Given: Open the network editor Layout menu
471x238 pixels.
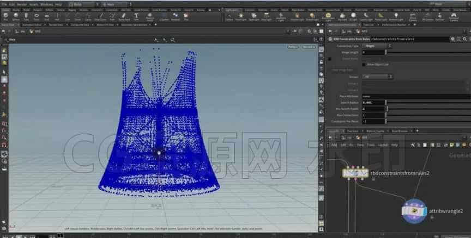Looking at the screenshot, I should [x=383, y=145].
